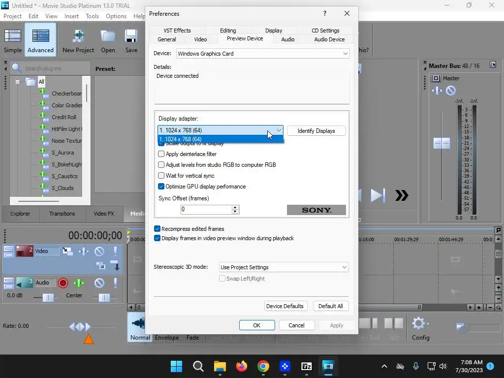This screenshot has width=504, height=378.
Task: Open the Video preferences tab
Action: click(200, 39)
